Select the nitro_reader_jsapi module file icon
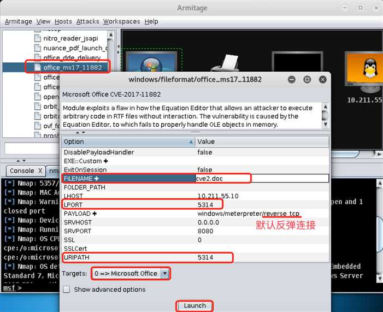 point(38,38)
